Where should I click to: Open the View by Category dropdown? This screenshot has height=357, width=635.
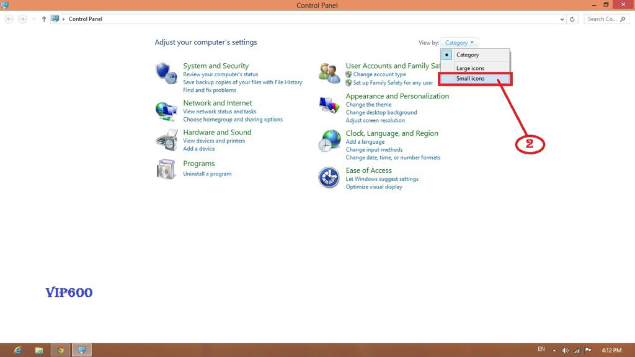460,43
